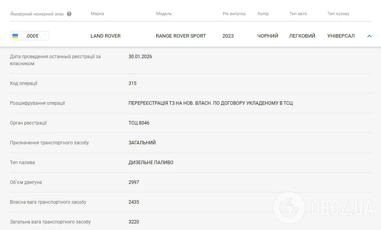Viewport: 381px width, 230px height.
Task: Click the Ймовірний номерний знак header
Action: pyautogui.click(x=37, y=14)
